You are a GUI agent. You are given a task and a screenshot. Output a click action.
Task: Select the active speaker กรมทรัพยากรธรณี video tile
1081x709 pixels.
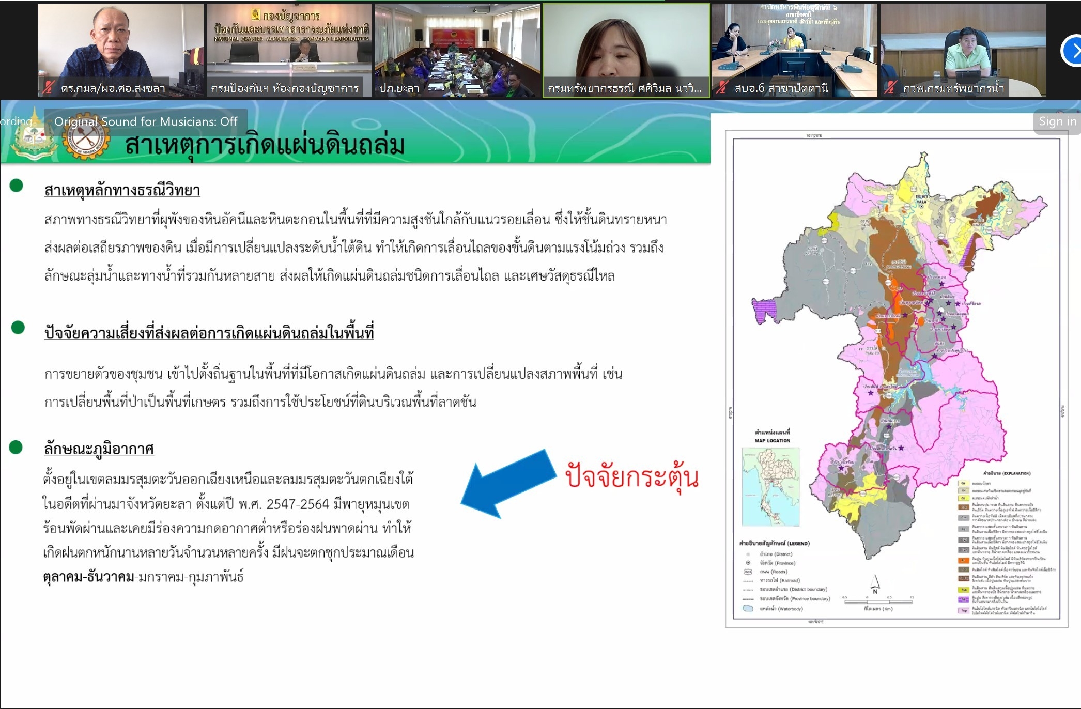point(625,51)
